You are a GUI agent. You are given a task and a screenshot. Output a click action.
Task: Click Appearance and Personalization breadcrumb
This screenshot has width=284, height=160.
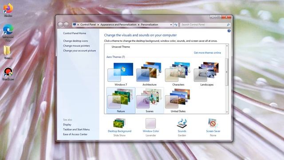click(118, 25)
